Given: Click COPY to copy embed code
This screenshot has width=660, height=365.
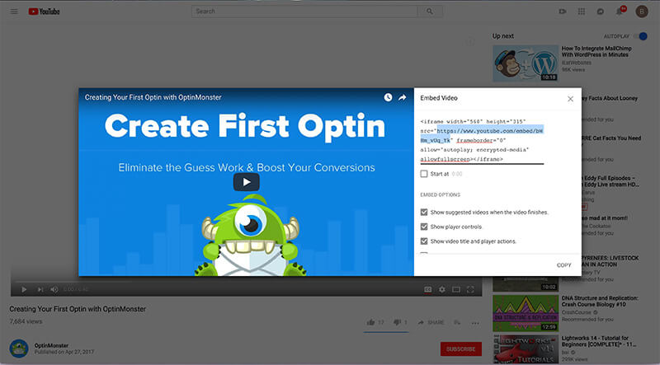Looking at the screenshot, I should [x=564, y=265].
